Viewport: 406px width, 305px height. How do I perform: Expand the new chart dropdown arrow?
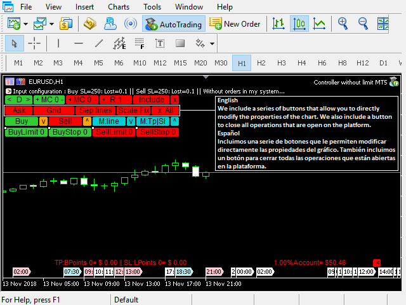click(25, 24)
